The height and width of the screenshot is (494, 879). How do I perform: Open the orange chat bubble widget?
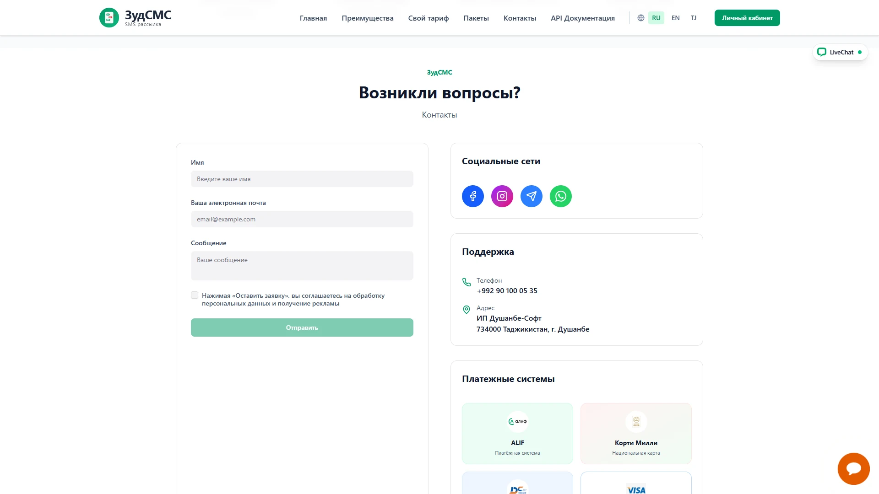coord(854,469)
